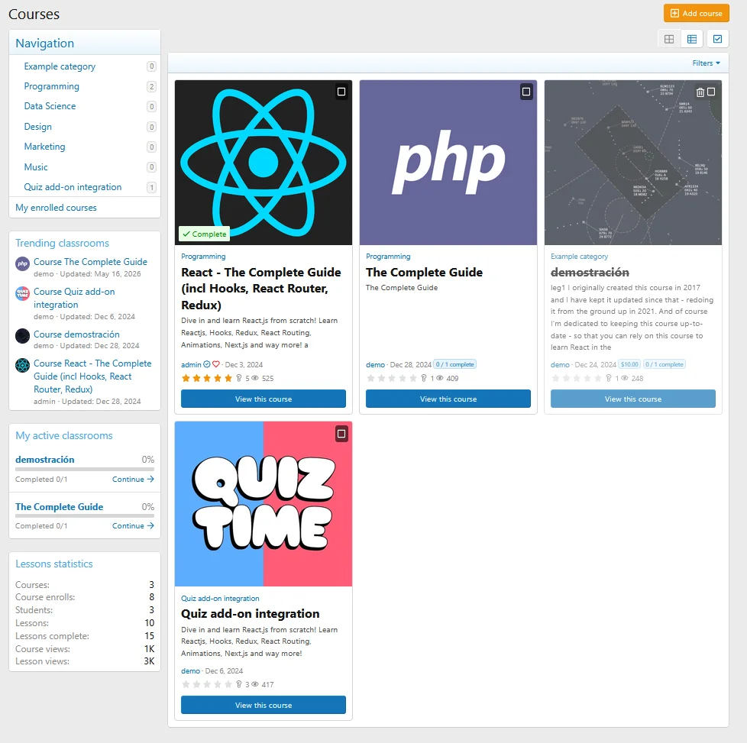View the React course button
This screenshot has height=743, width=747.
coord(264,399)
